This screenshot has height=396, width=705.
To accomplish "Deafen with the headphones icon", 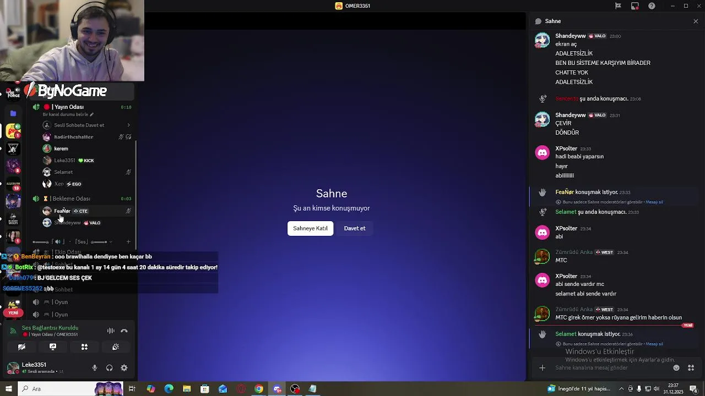I will [109, 368].
